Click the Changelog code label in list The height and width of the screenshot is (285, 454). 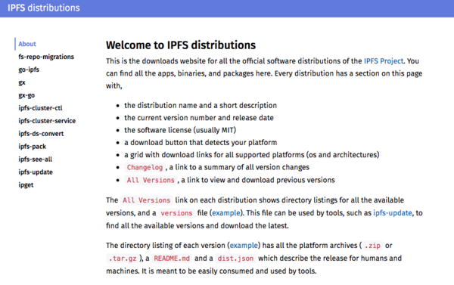pyautogui.click(x=145, y=167)
